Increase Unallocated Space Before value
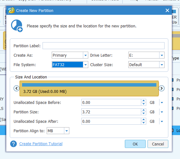Screen dimensions: 180x159 143,101
